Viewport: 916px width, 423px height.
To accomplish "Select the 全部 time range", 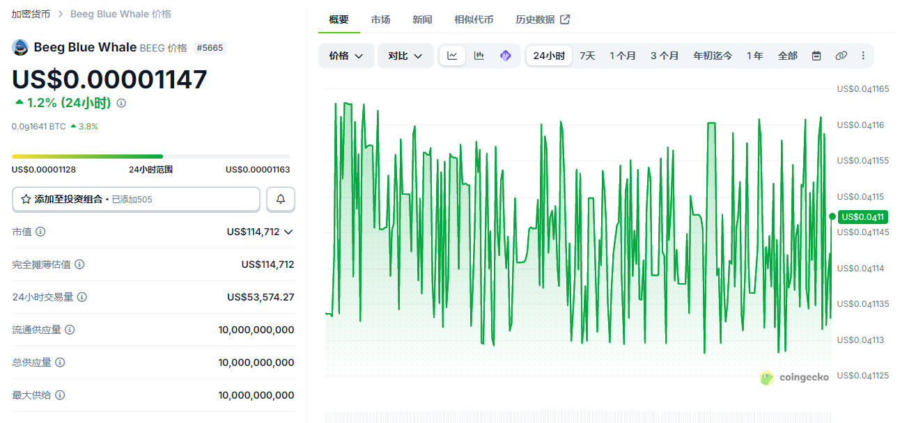I will [788, 56].
